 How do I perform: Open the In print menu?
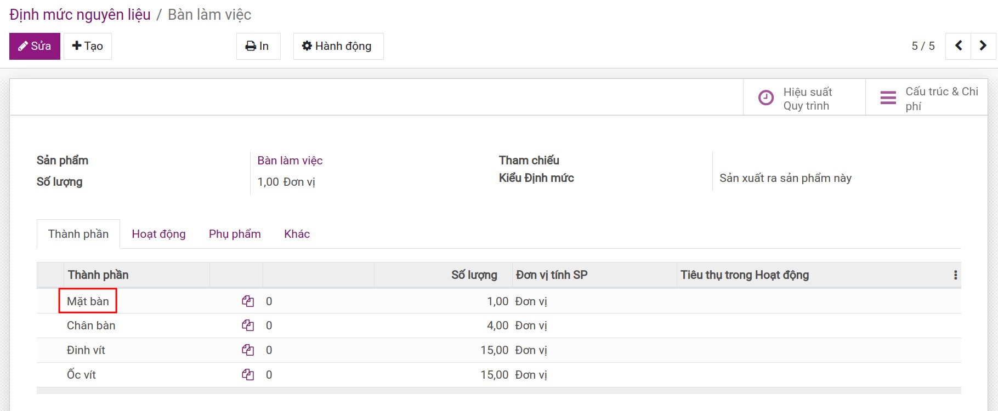pos(258,46)
